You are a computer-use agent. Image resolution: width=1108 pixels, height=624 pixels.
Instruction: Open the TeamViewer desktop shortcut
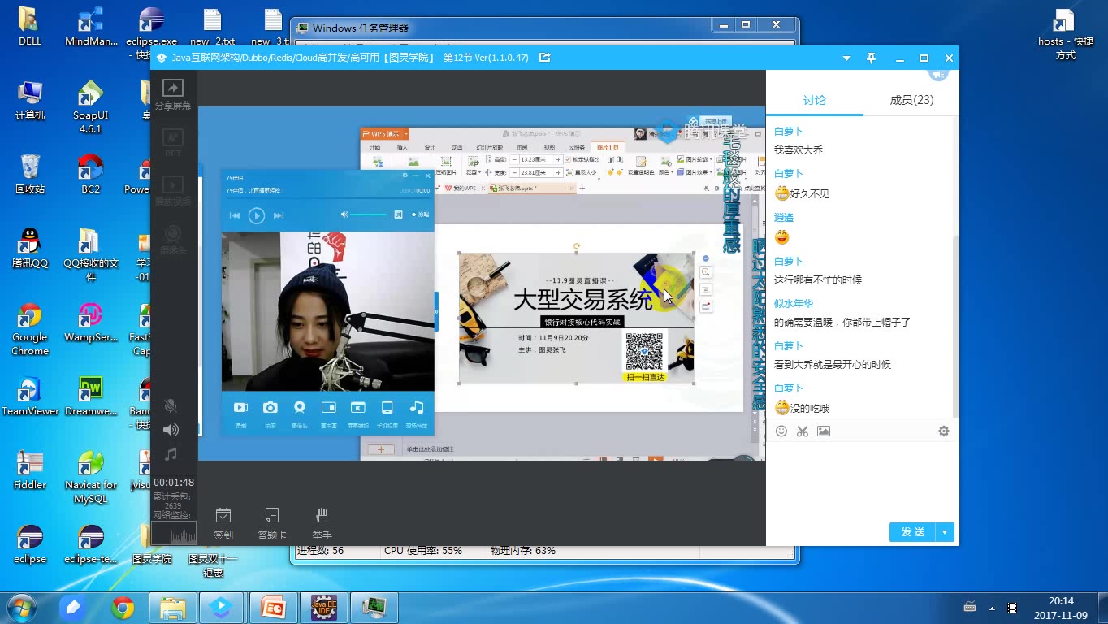tap(30, 396)
